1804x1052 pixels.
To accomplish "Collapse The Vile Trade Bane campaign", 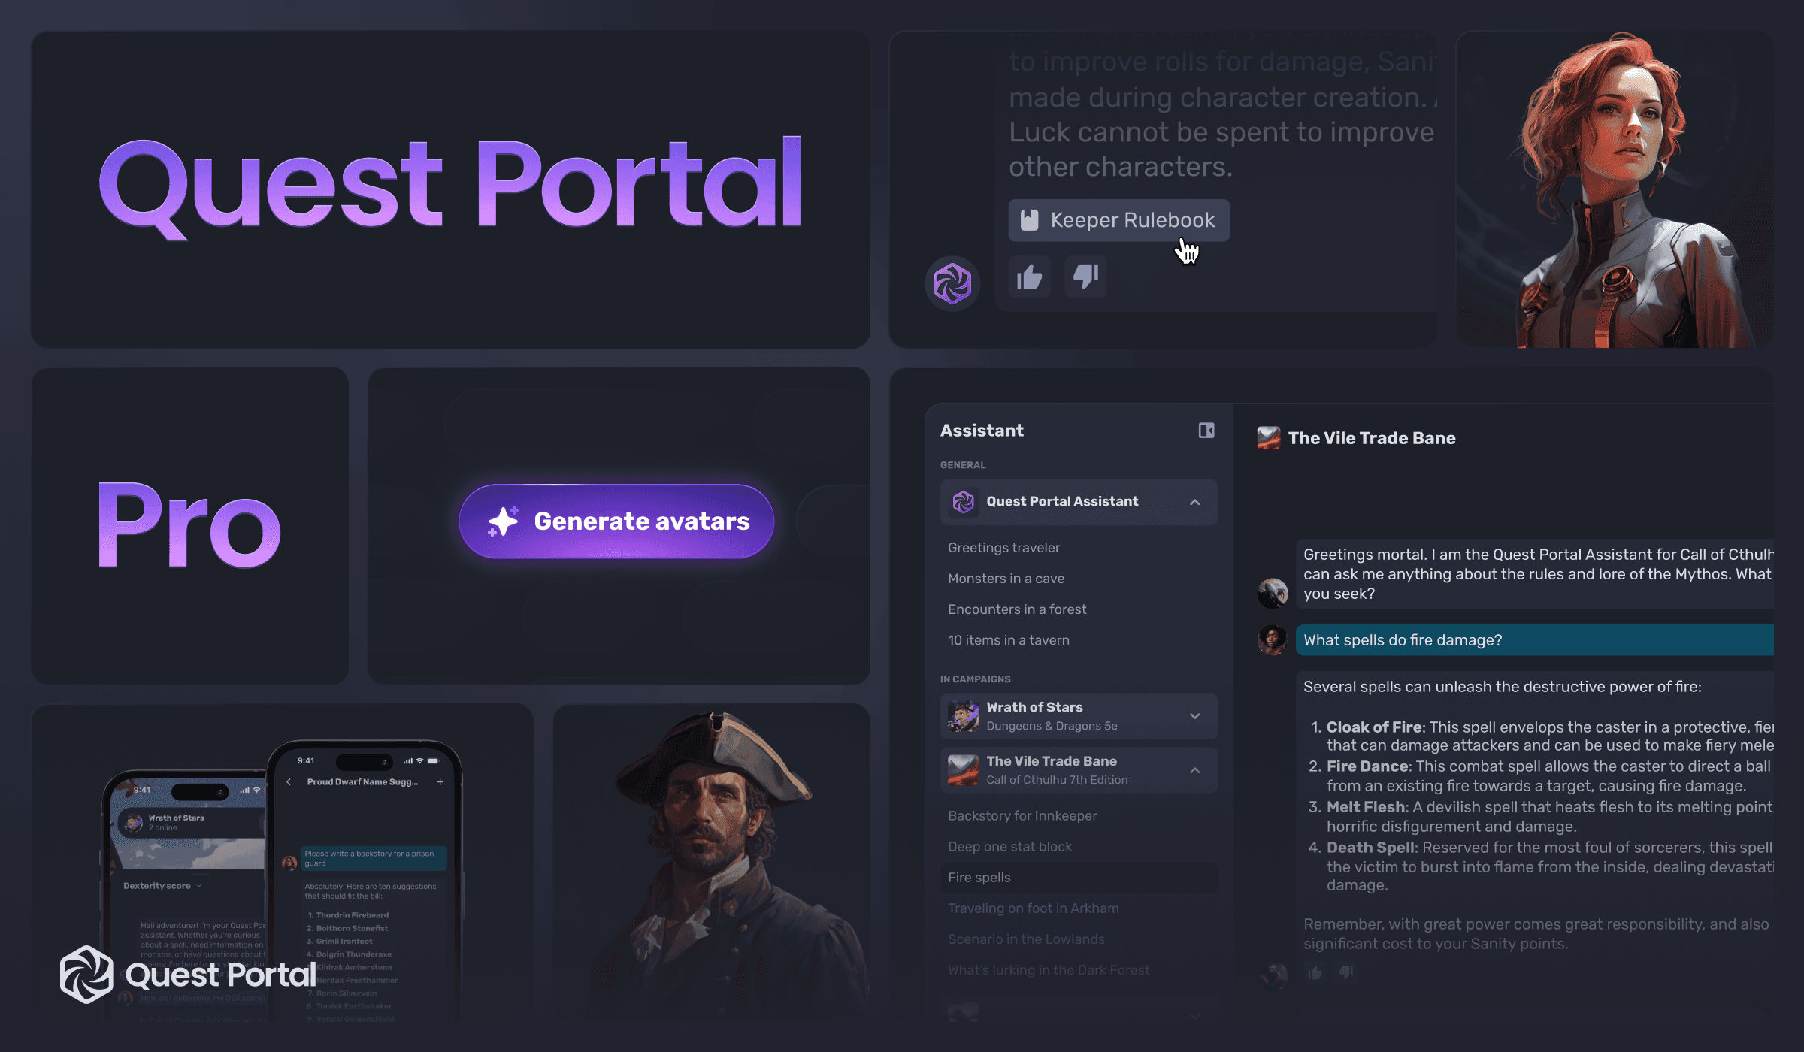I will (1197, 769).
